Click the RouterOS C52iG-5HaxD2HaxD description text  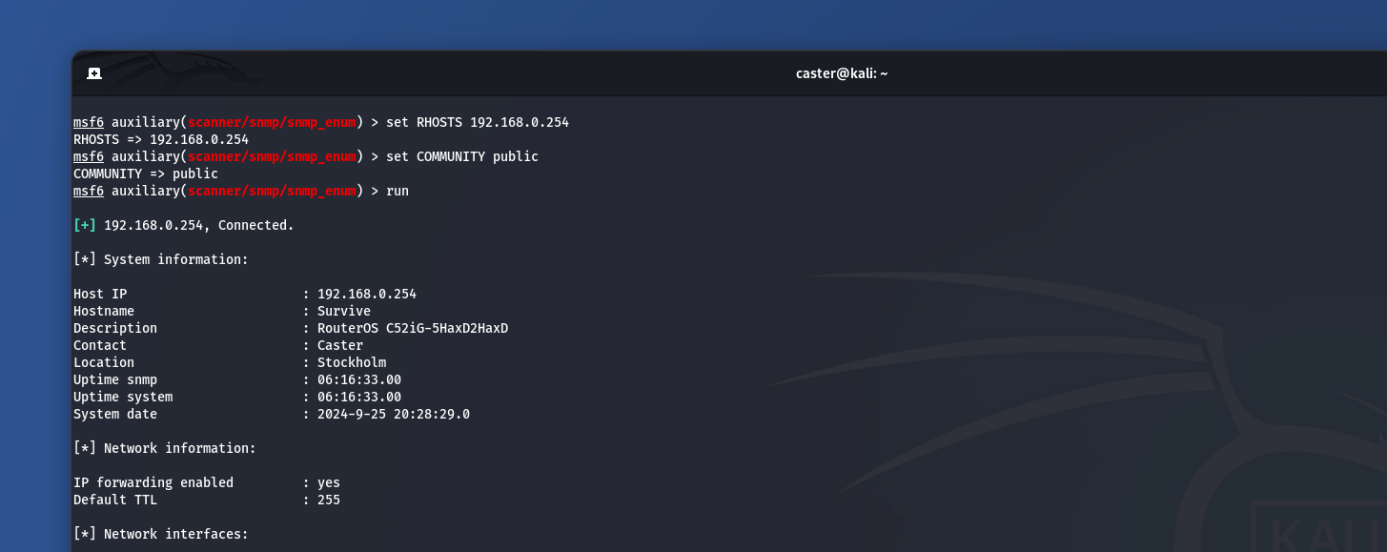click(x=412, y=328)
